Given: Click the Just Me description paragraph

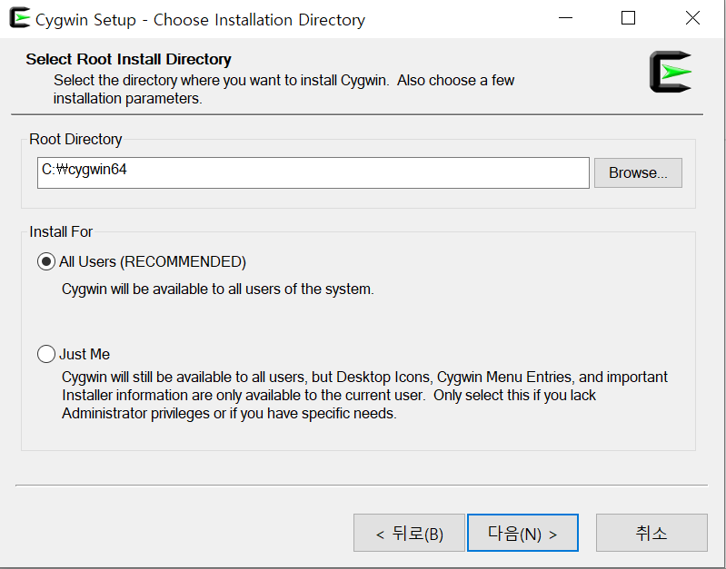Looking at the screenshot, I should click(364, 395).
